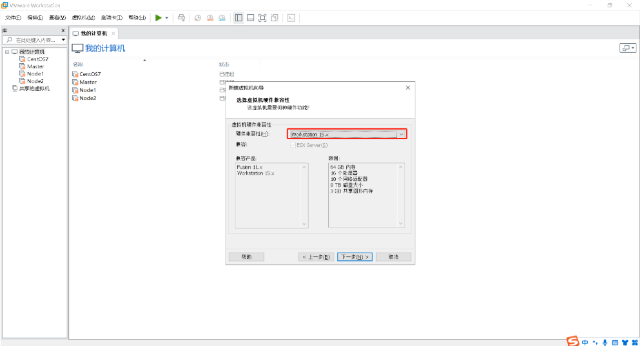Close the 库 library panel
The width and height of the screenshot is (642, 346).
pos(63,31)
